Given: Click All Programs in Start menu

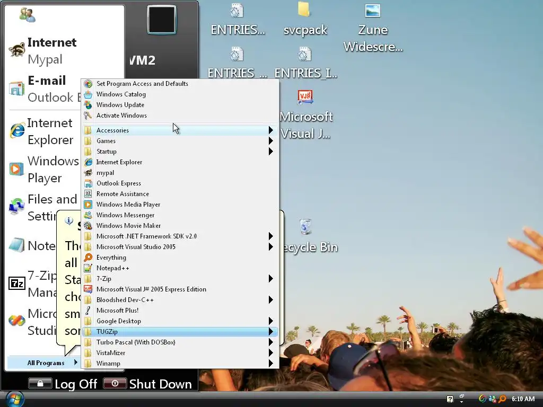Looking at the screenshot, I should pyautogui.click(x=45, y=362).
